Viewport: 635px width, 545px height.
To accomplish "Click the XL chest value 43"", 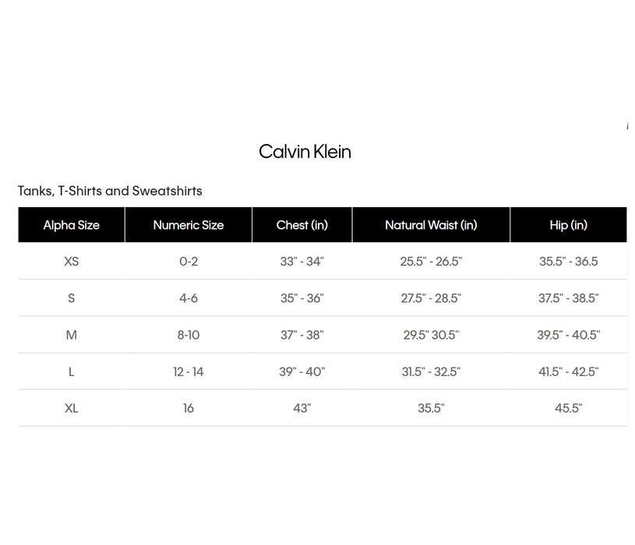I will point(302,409).
